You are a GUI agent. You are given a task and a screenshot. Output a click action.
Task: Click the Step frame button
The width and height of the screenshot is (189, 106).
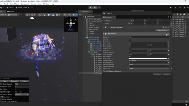(99, 8)
